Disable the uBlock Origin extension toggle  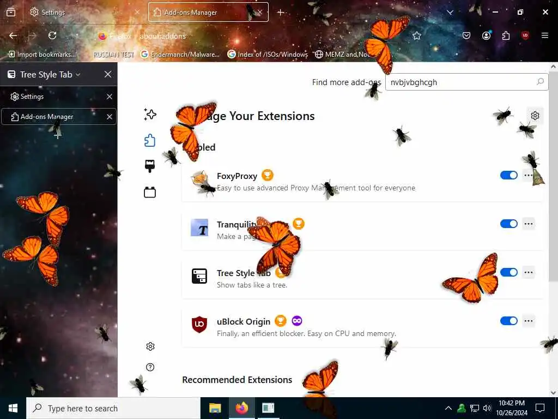[508, 321]
